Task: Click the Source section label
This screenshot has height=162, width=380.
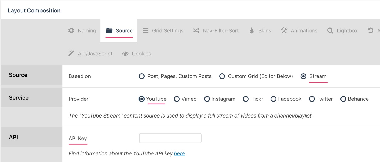Action: 18,75
